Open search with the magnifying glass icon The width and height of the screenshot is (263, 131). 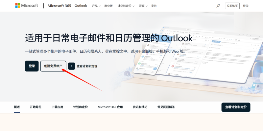coord(218,6)
